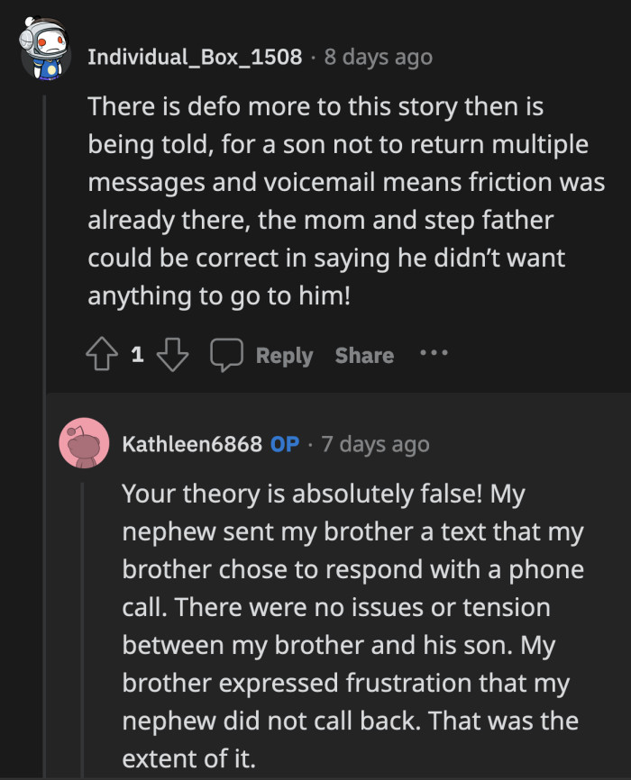The width and height of the screenshot is (631, 780).
Task: Click the Share icon area on the comment
Action: (363, 354)
